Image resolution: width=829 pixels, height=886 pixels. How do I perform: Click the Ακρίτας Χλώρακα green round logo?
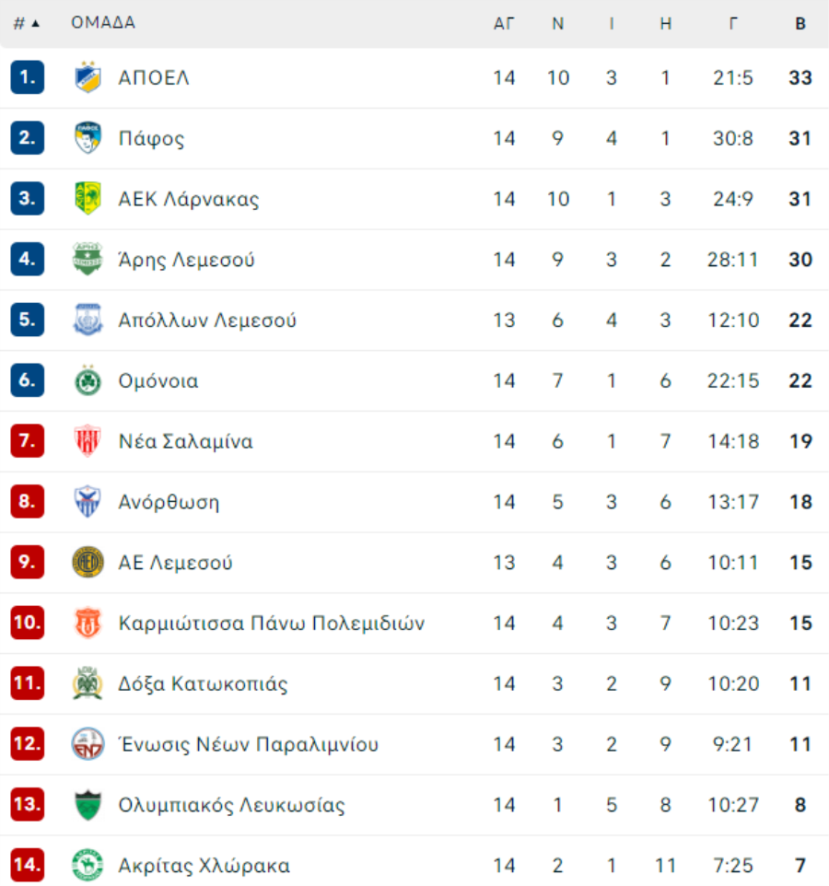point(88,865)
